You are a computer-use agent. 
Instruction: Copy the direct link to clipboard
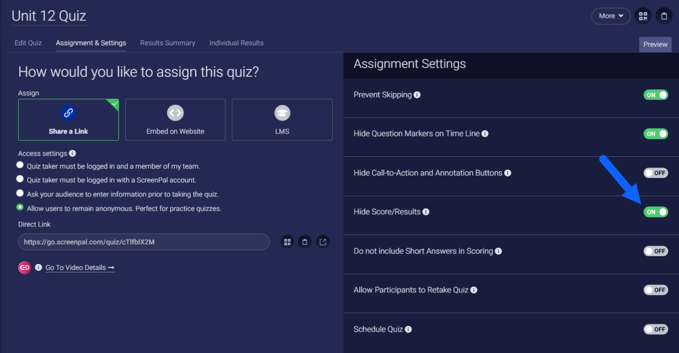point(305,242)
